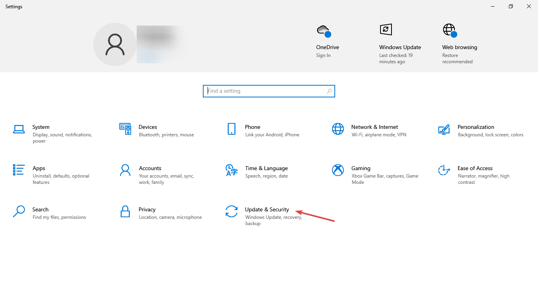Open Time & Language label
This screenshot has width=538, height=286.
pyautogui.click(x=267, y=168)
